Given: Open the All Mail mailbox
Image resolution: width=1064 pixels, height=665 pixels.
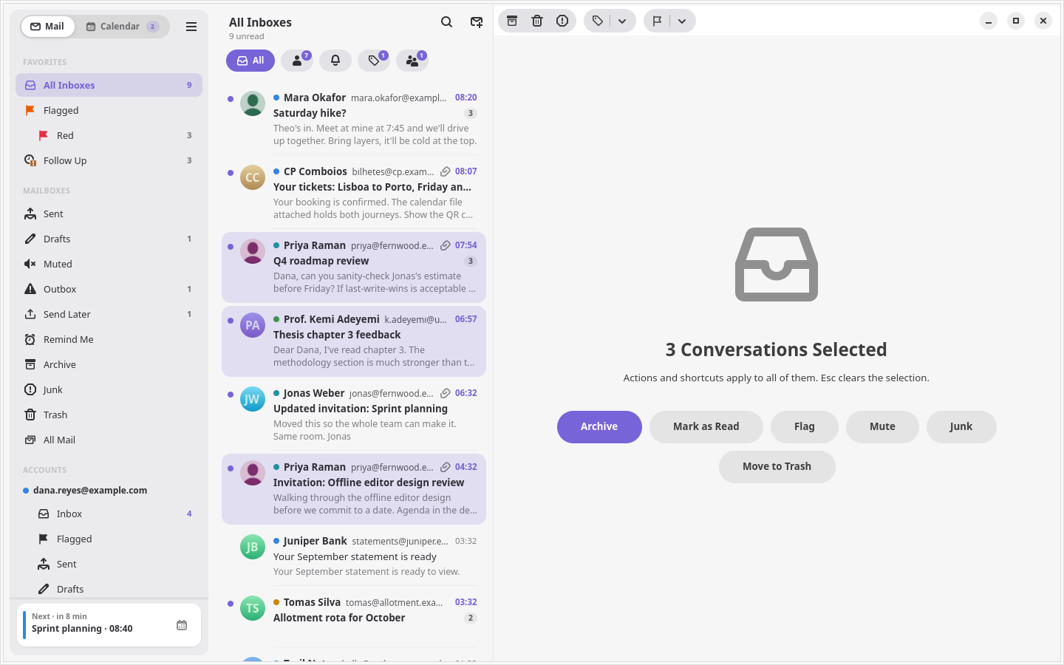Looking at the screenshot, I should click(109, 440).
